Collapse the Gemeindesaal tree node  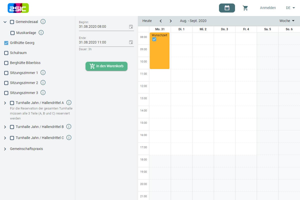[x=5, y=22]
